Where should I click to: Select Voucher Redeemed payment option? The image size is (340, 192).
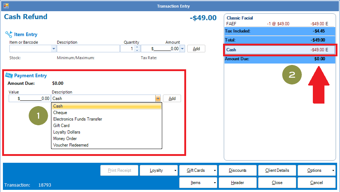[x=71, y=145]
